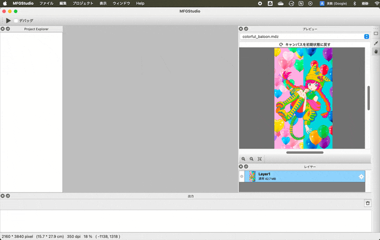
Task: Zoom in the preview canvas
Action: (x=243, y=159)
